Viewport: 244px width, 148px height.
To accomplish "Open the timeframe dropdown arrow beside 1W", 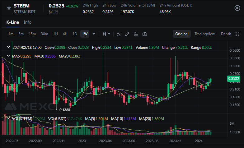I will click(94, 34).
